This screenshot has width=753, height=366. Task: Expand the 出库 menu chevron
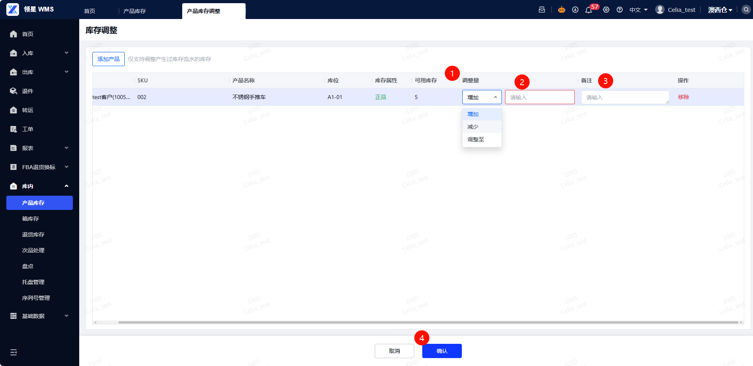67,72
